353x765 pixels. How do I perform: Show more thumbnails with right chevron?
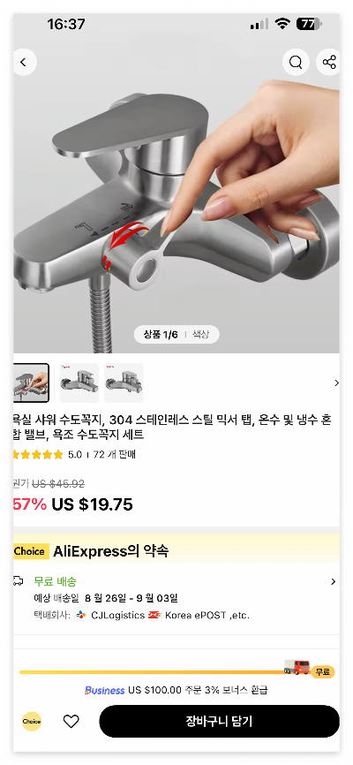tap(336, 383)
